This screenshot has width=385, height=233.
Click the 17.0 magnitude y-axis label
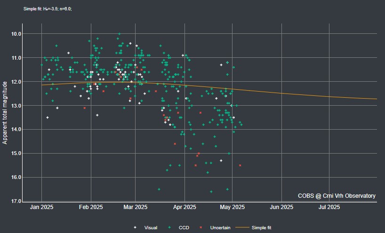(16, 201)
